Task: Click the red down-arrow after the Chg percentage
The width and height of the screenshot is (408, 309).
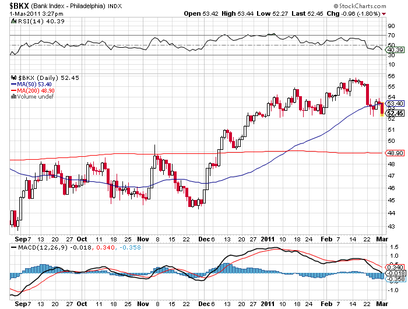Action: [x=384, y=14]
